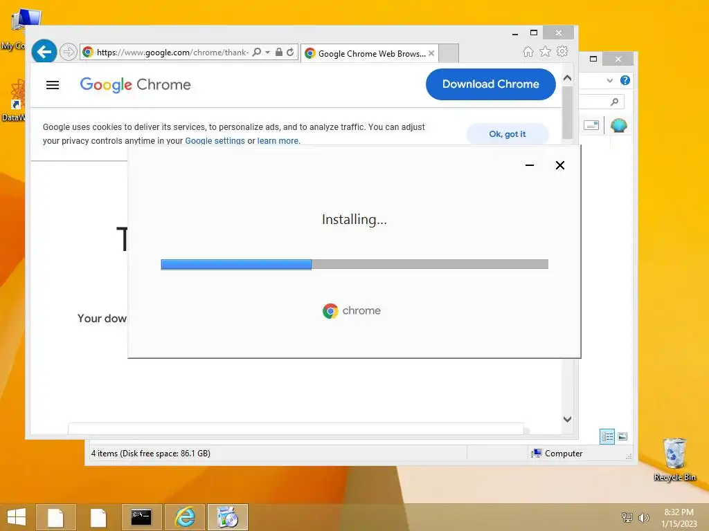Dismiss cookies with Ok, got it
This screenshot has width=709, height=531.
(508, 134)
